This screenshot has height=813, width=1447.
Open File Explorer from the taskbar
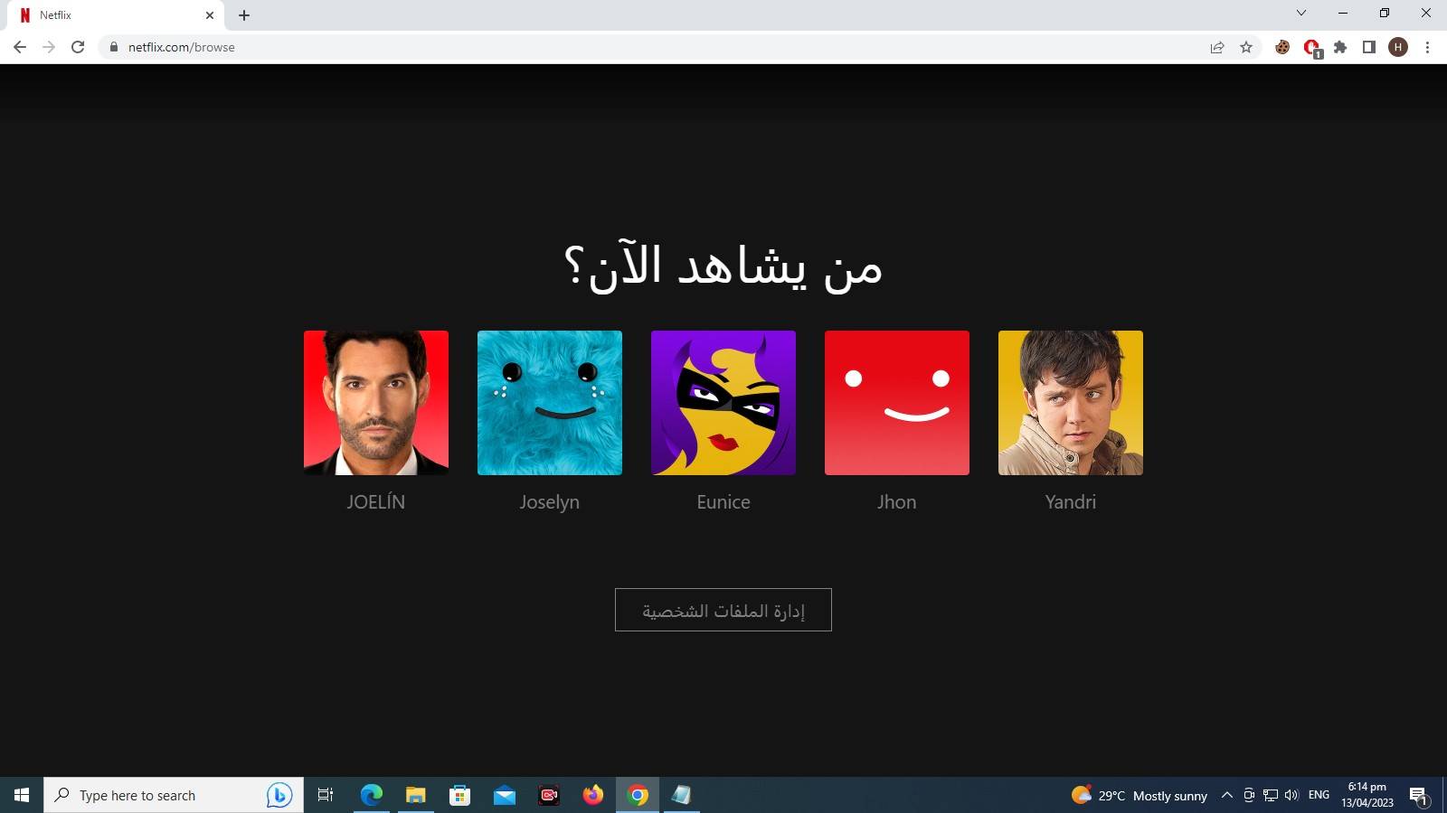tap(416, 795)
